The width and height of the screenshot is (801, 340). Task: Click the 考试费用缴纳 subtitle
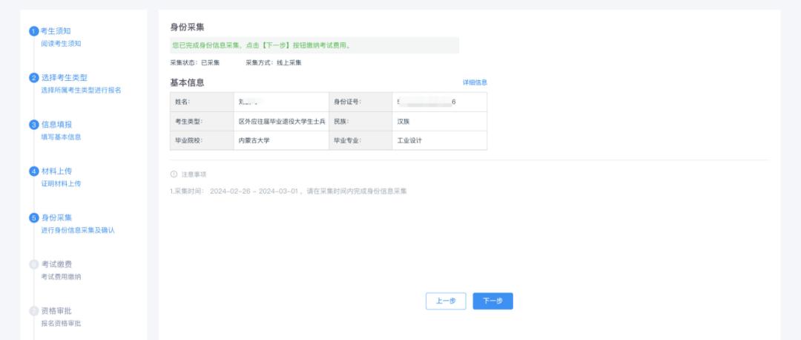click(x=61, y=277)
